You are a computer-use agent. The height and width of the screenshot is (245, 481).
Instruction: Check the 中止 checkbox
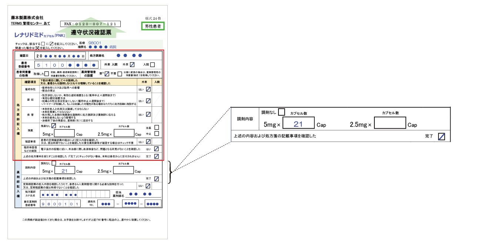157,134
